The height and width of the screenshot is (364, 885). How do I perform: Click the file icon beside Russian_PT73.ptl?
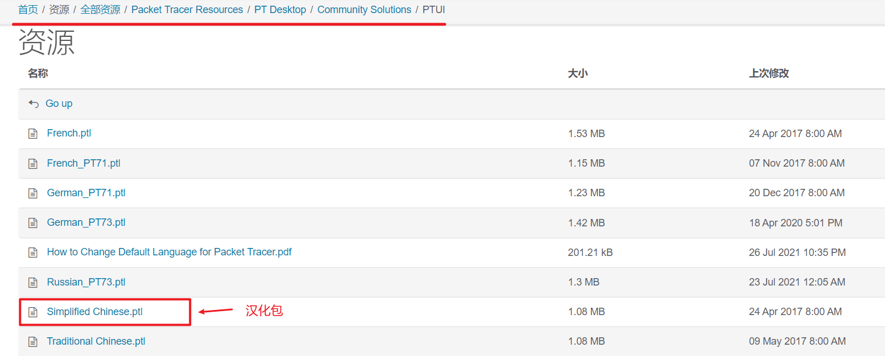click(x=33, y=283)
